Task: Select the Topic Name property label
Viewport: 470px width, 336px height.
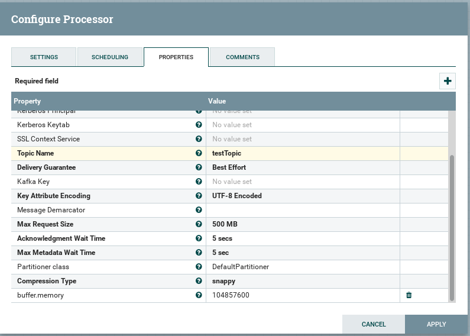Action: tap(35, 153)
